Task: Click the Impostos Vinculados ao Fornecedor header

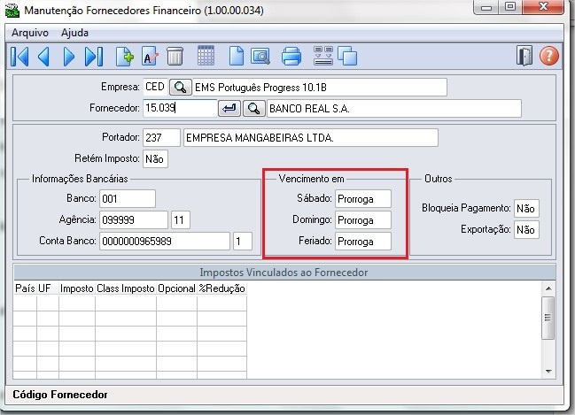Action: coord(284,273)
